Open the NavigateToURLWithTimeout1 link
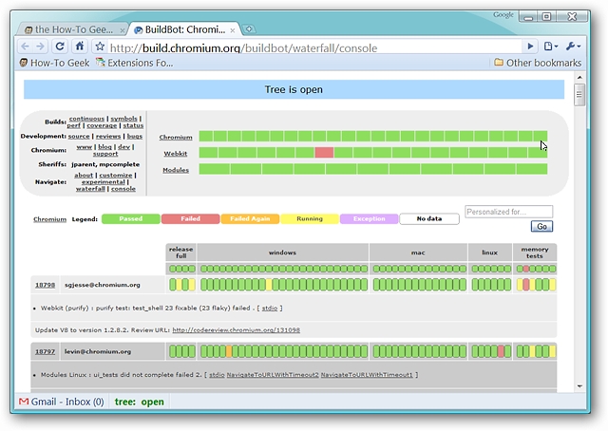608x431 pixels. (367, 375)
